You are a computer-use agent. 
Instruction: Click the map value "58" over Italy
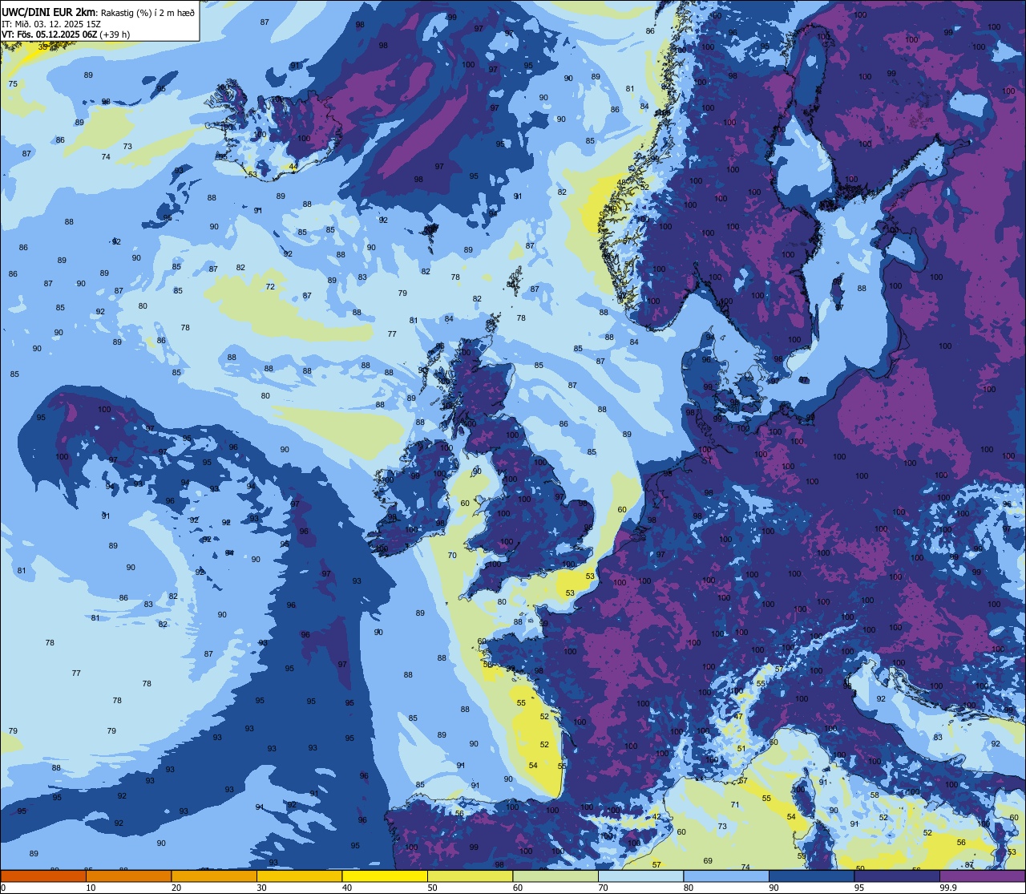pos(875,795)
